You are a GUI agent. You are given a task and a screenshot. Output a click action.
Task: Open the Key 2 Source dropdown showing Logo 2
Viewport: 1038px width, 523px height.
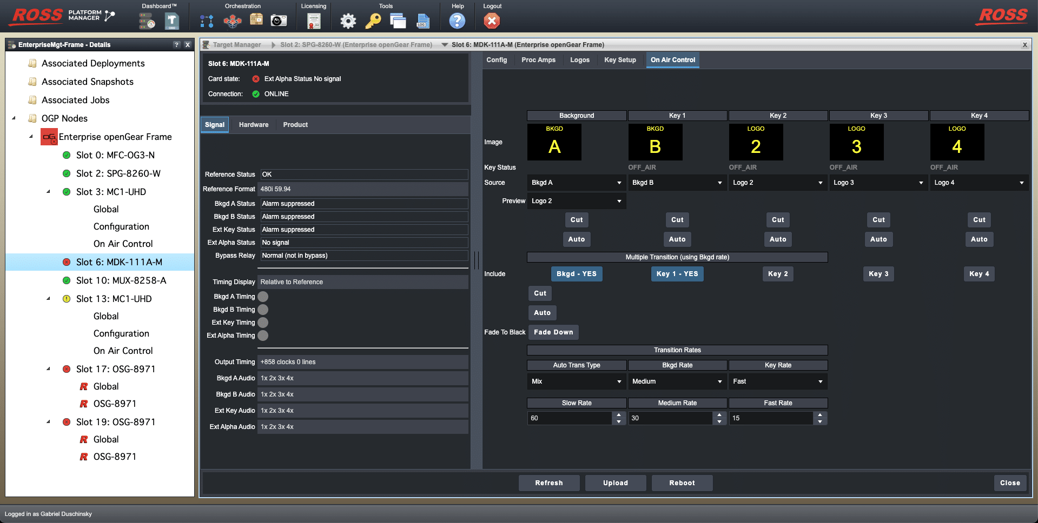(x=778, y=183)
